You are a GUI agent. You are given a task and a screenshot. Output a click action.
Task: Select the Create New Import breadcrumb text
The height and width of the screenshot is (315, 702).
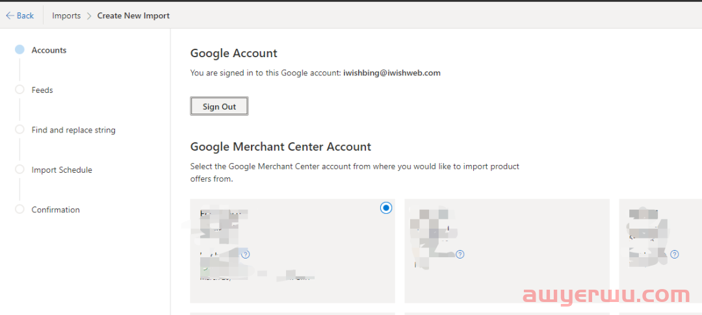tap(133, 16)
